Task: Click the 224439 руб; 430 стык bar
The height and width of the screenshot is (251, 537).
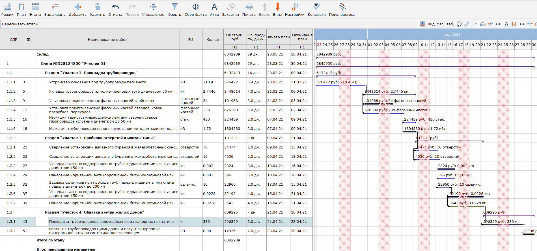Action: point(409,123)
